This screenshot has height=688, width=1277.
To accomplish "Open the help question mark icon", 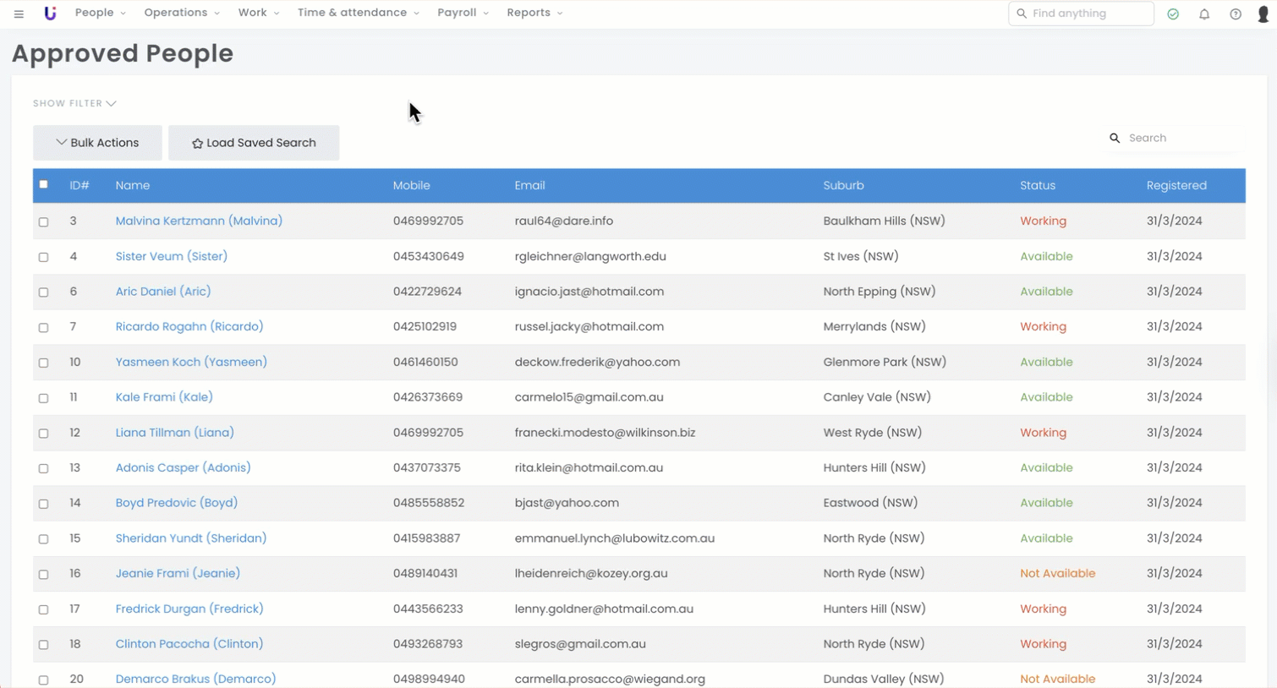I will (1236, 14).
